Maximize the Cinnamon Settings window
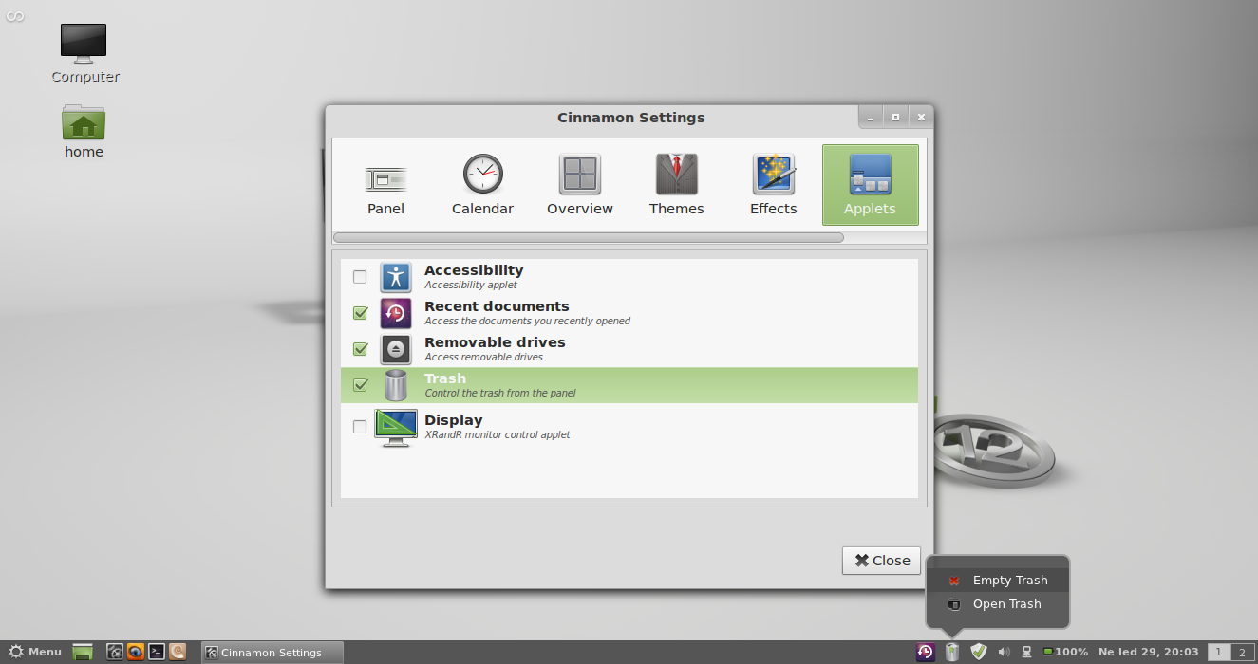This screenshot has width=1258, height=664. (895, 117)
